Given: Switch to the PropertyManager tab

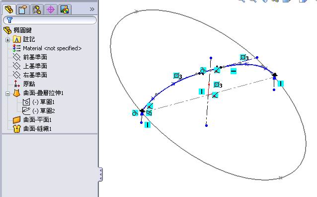Looking at the screenshot, I should (23, 9).
